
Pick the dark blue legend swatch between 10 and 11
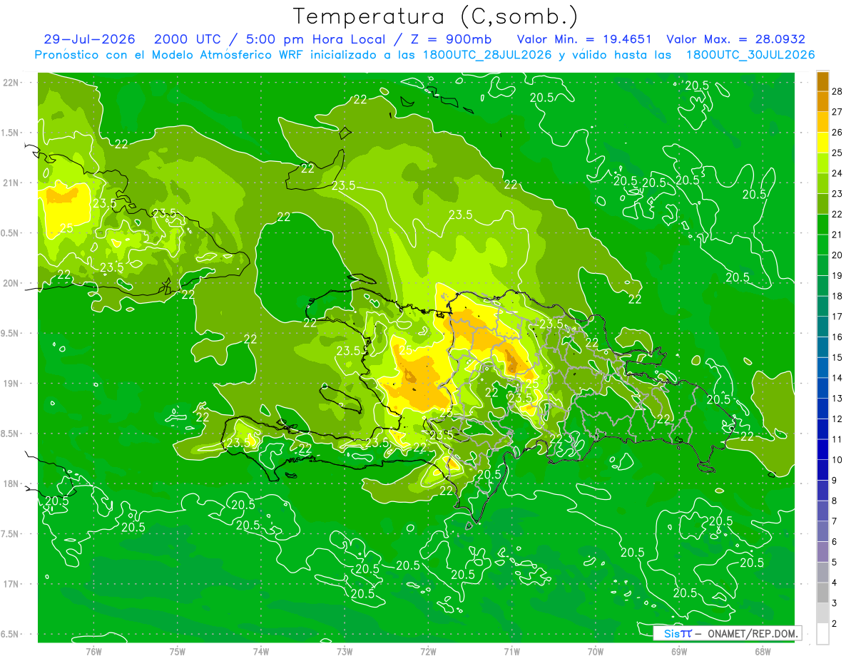(822, 450)
